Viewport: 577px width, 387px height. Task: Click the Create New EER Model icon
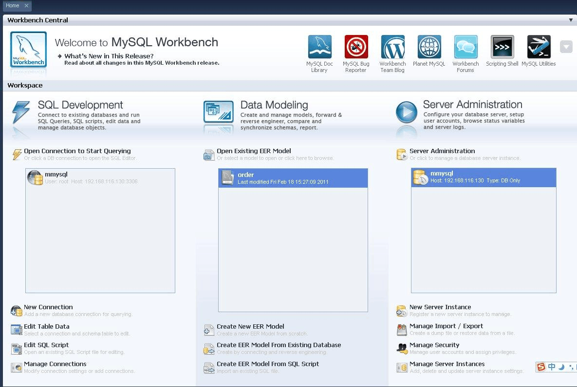click(209, 330)
